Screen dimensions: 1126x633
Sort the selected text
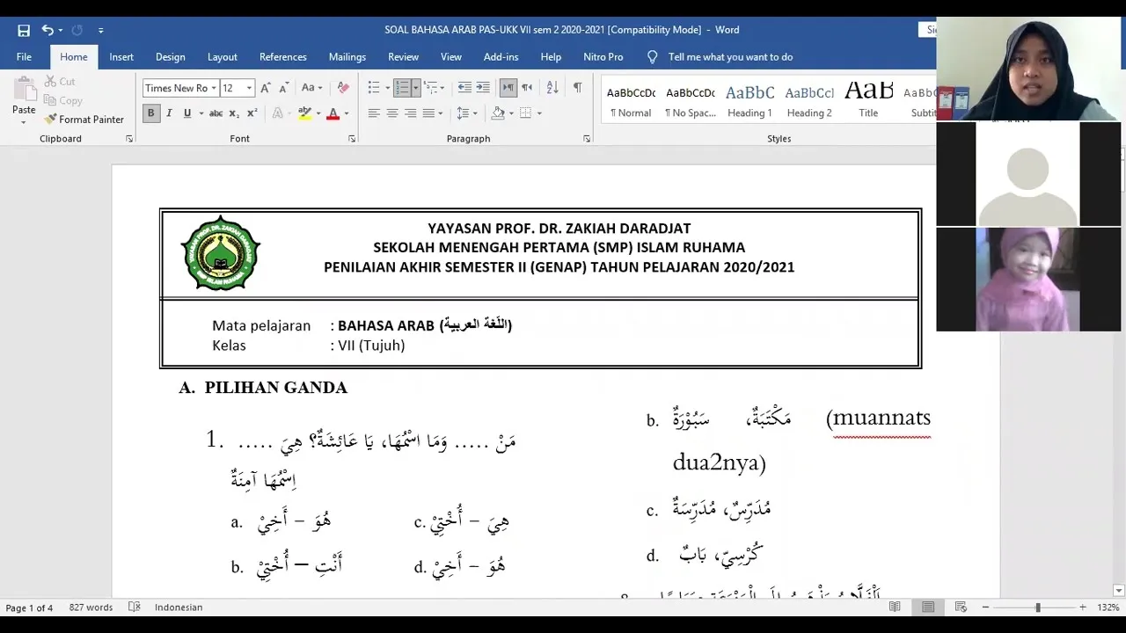click(x=552, y=88)
